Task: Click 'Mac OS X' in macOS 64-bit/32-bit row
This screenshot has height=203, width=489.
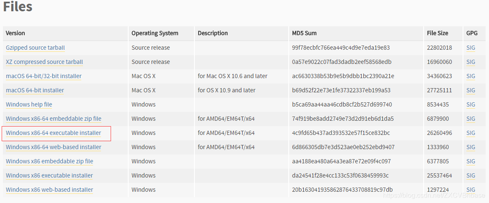Action: pos(143,76)
